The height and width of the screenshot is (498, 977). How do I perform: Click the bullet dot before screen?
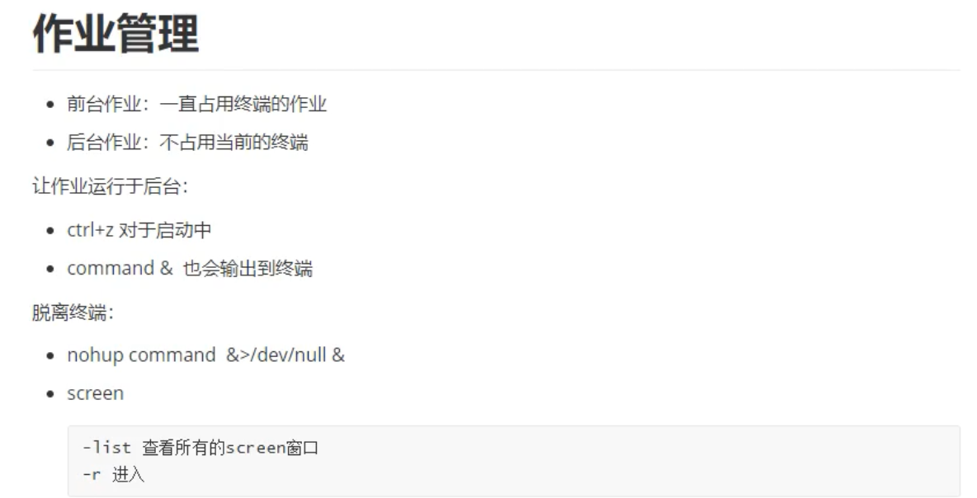tap(50, 394)
